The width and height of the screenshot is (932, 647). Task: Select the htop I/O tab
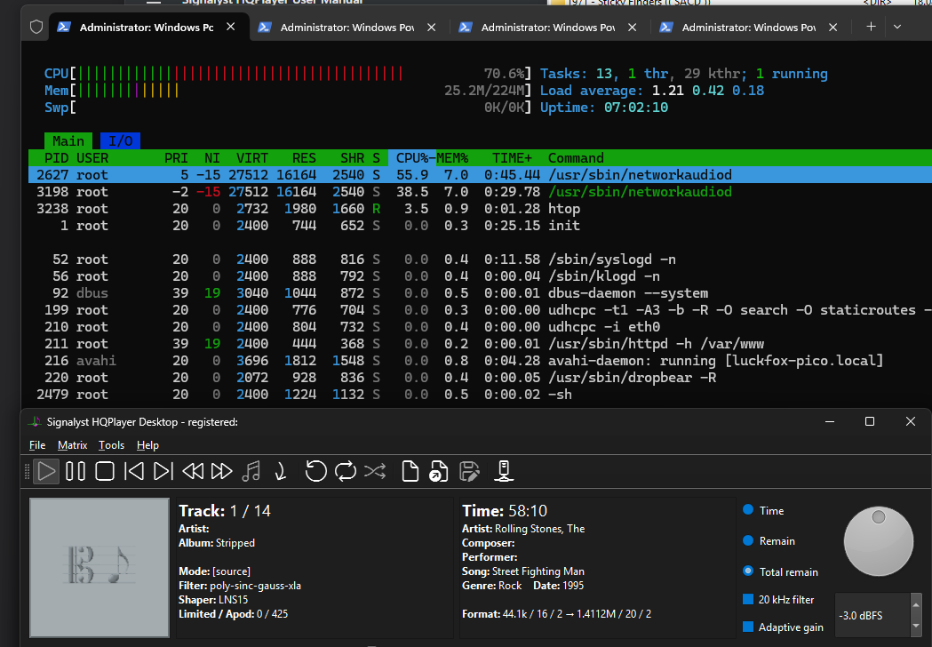[x=120, y=141]
